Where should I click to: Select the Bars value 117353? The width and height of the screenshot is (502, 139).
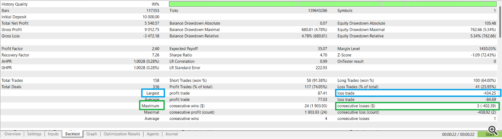153,11
